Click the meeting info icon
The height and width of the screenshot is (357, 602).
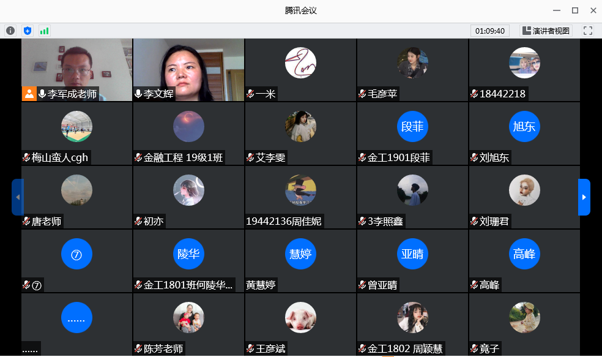click(x=10, y=31)
